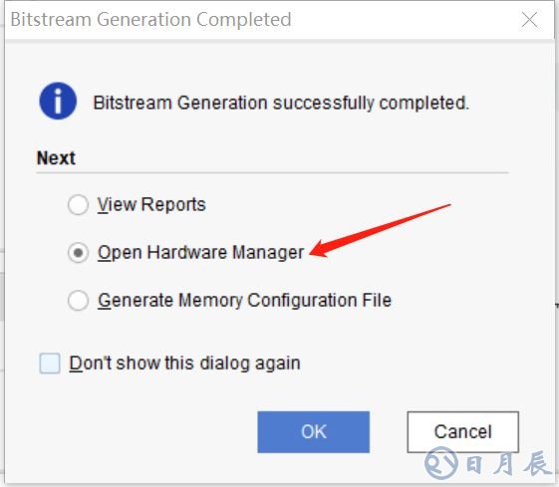Click the separator line under Next
The image size is (559, 487).
[x=272, y=172]
